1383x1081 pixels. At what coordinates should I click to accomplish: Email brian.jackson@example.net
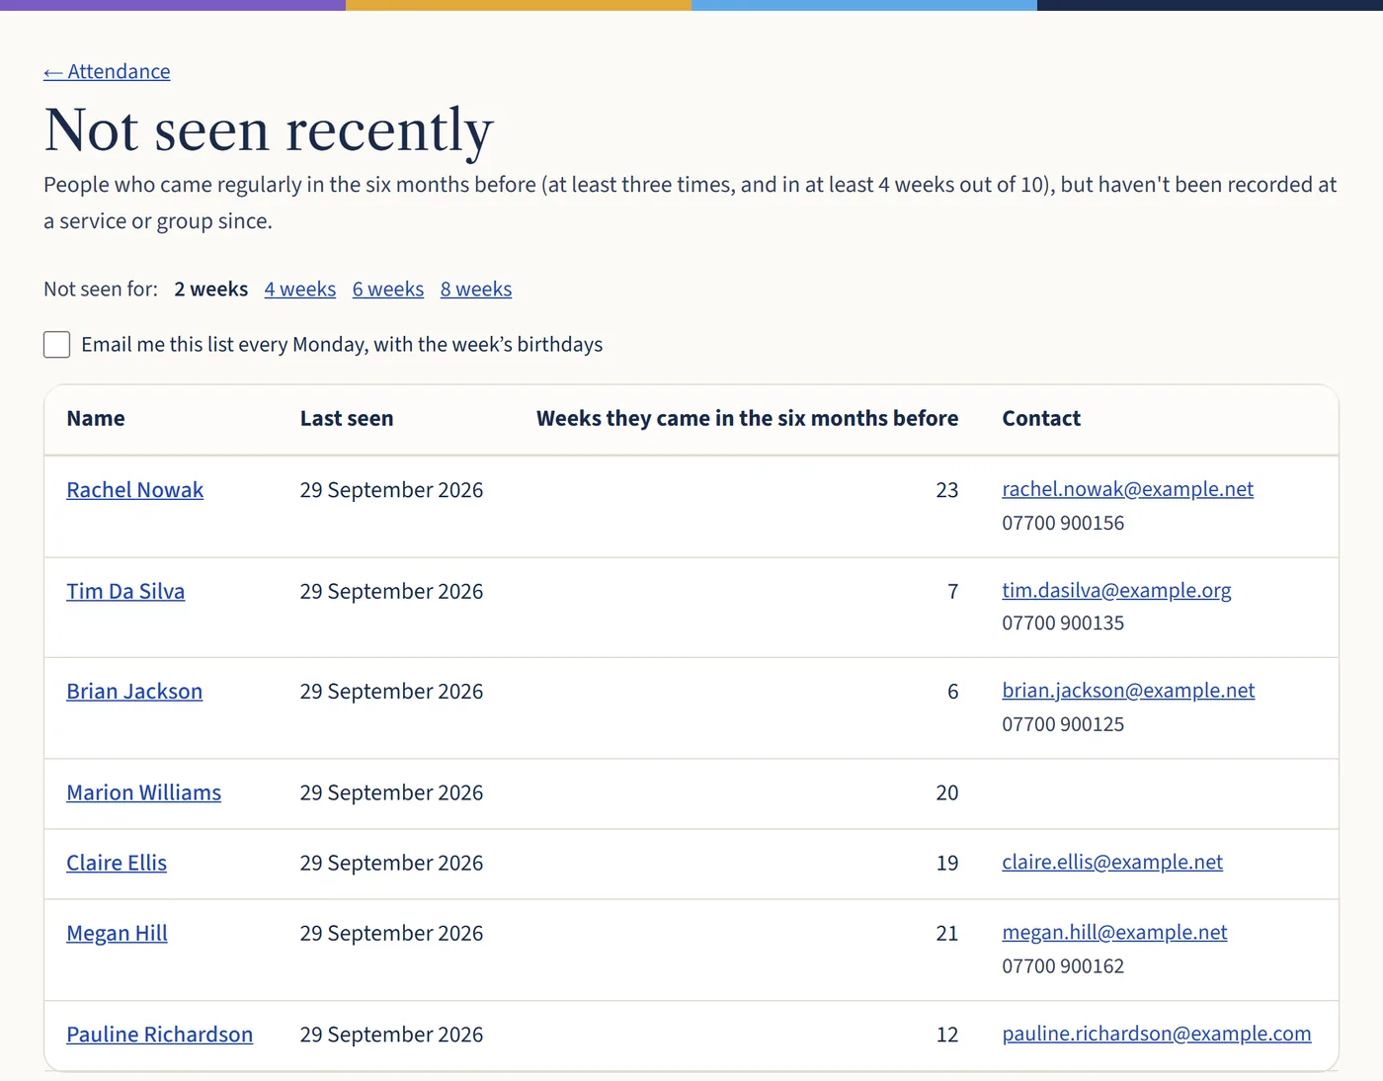tap(1128, 691)
